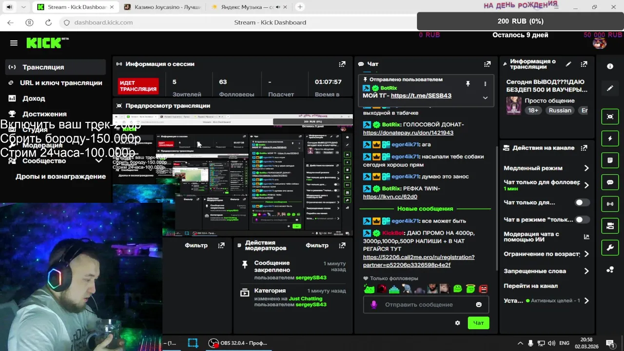Pop out the Чат panel
The height and width of the screenshot is (351, 624).
[487, 64]
